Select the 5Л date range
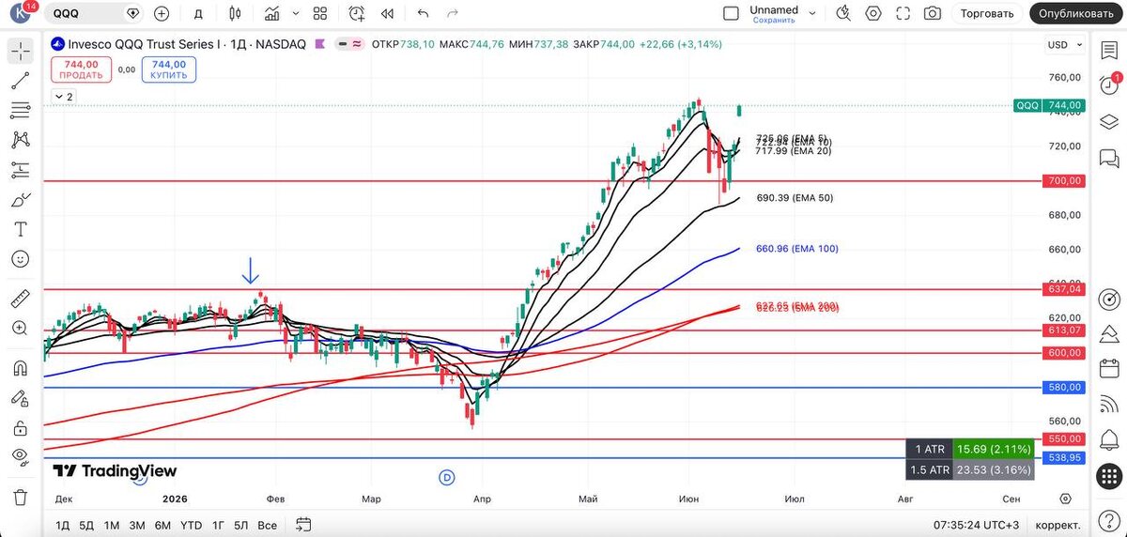Image resolution: width=1127 pixels, height=537 pixels. pyautogui.click(x=241, y=525)
